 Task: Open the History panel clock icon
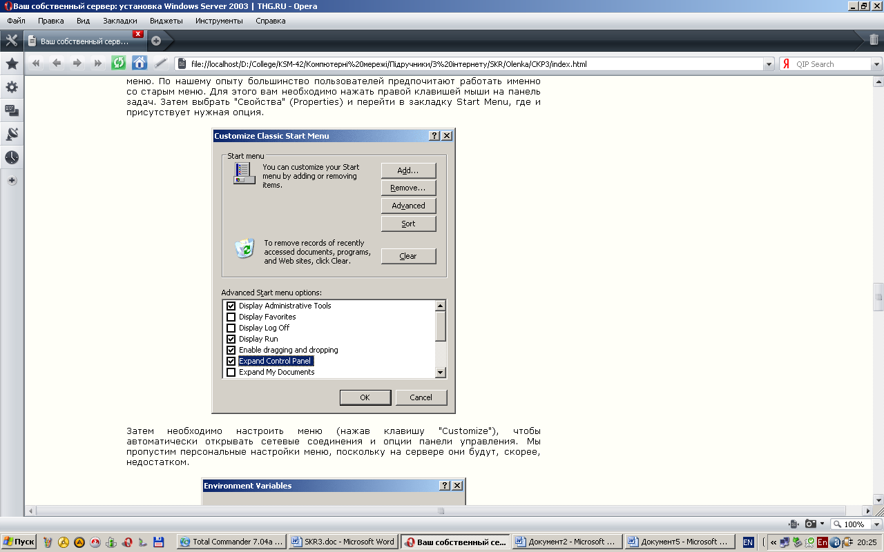pyautogui.click(x=12, y=157)
